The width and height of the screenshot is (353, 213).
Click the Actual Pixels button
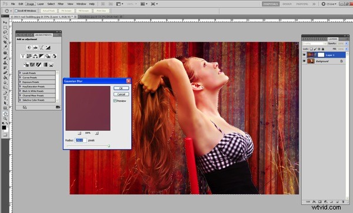[49, 11]
